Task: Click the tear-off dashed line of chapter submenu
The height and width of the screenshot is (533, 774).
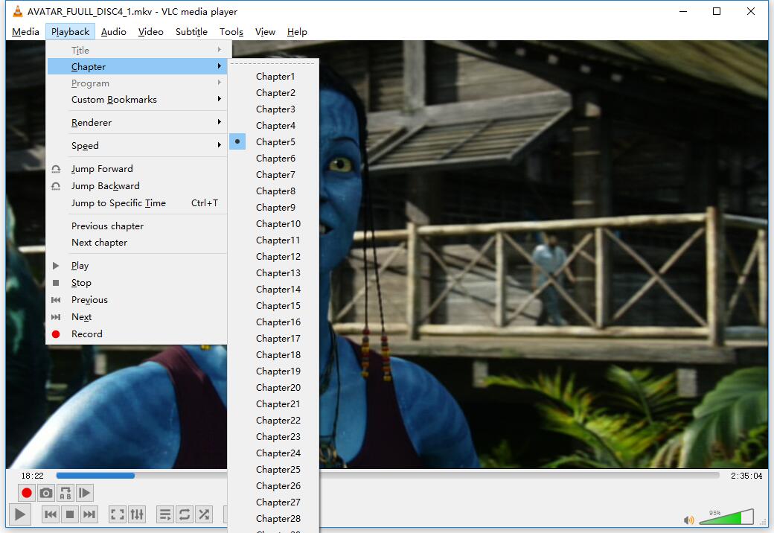Action: [x=274, y=63]
